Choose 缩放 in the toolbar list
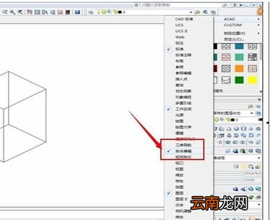 click(188, 175)
